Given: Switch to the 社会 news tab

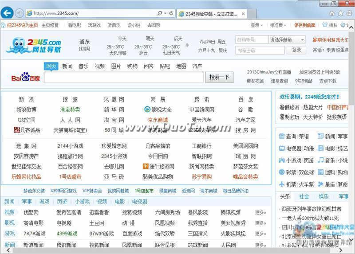Looking at the screenshot, I should (304, 196).
